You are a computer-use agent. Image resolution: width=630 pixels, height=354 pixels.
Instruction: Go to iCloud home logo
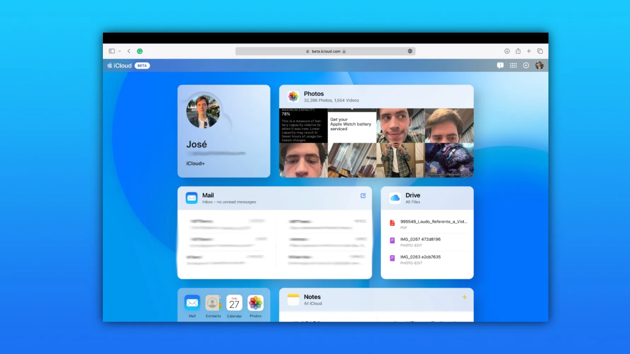pos(120,65)
